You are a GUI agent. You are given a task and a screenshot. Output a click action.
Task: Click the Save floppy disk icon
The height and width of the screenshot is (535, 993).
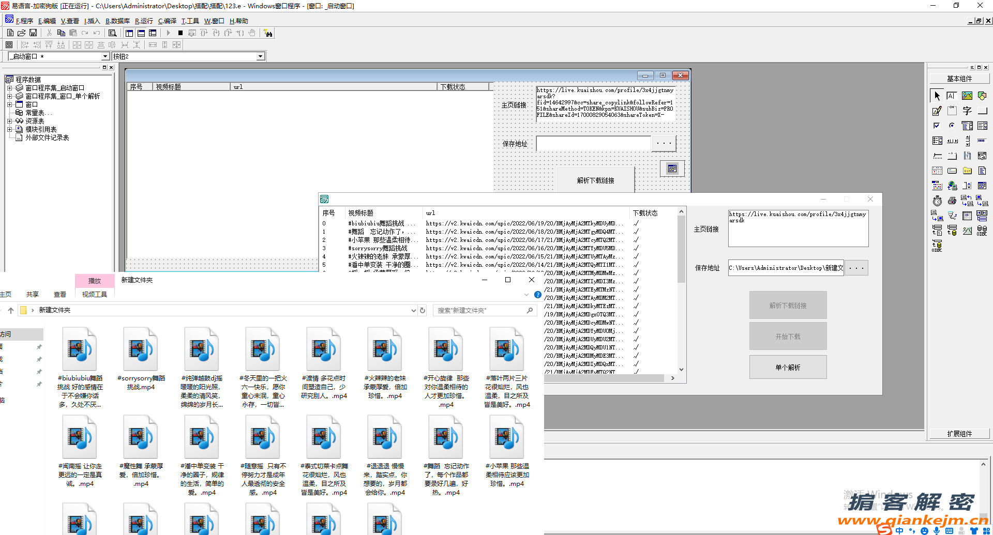(x=33, y=33)
